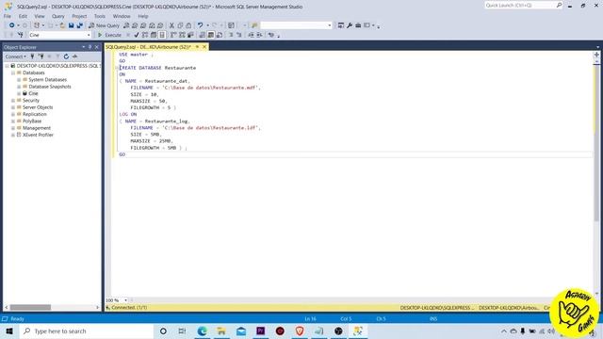Click the wrench Properties icon
Viewport: 603px width, 339px height.
coord(350,25)
